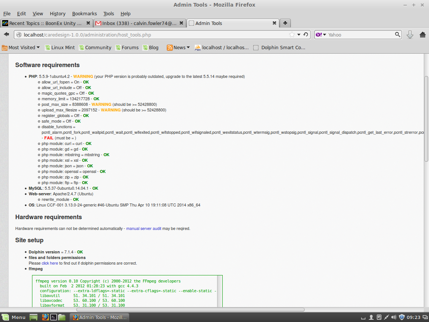Open the Bookmarks menu

(84, 13)
